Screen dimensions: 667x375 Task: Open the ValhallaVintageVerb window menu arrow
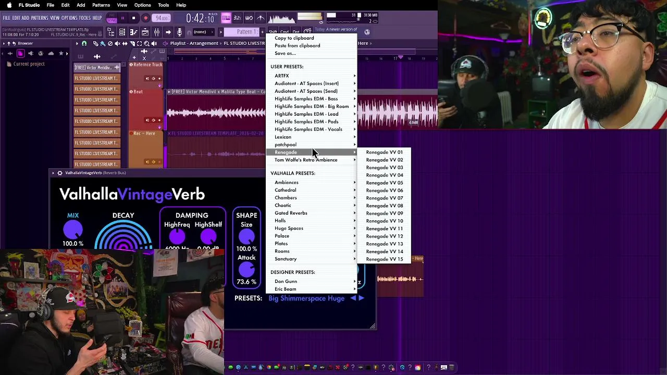coord(53,173)
